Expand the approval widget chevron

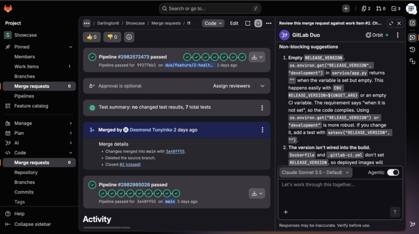pyautogui.click(x=263, y=86)
